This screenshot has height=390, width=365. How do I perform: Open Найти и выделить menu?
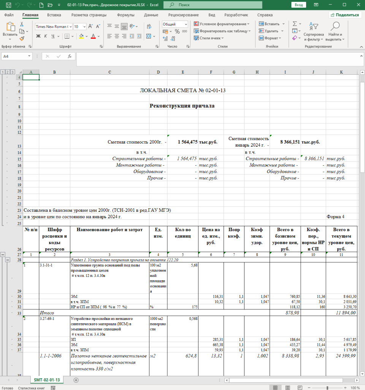(x=335, y=31)
